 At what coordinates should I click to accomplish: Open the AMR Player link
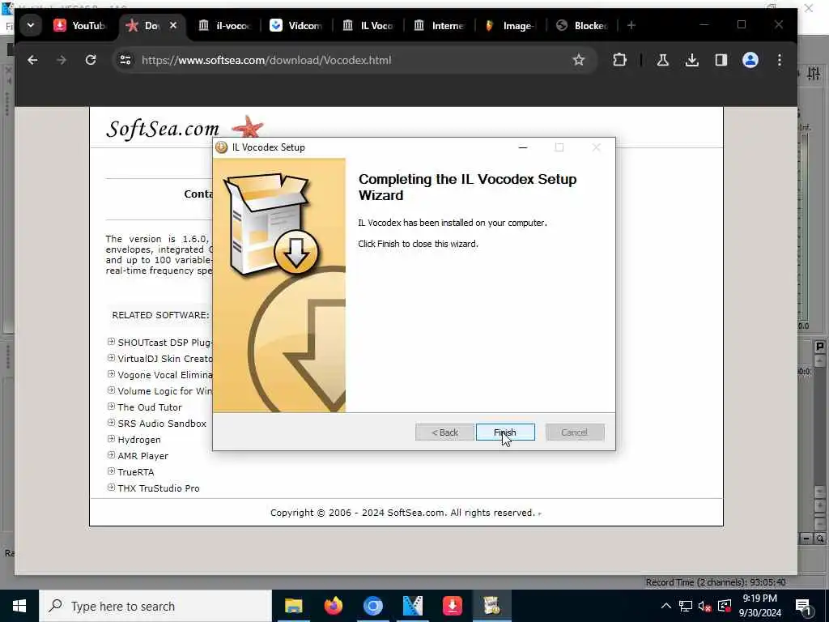tap(142, 456)
